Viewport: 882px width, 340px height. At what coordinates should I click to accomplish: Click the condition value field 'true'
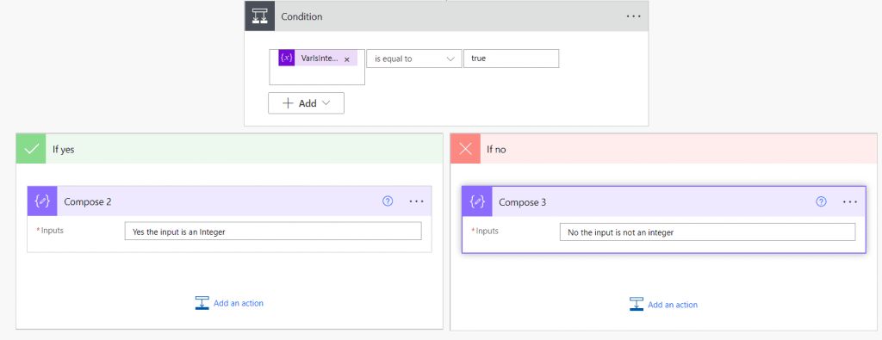(x=512, y=59)
